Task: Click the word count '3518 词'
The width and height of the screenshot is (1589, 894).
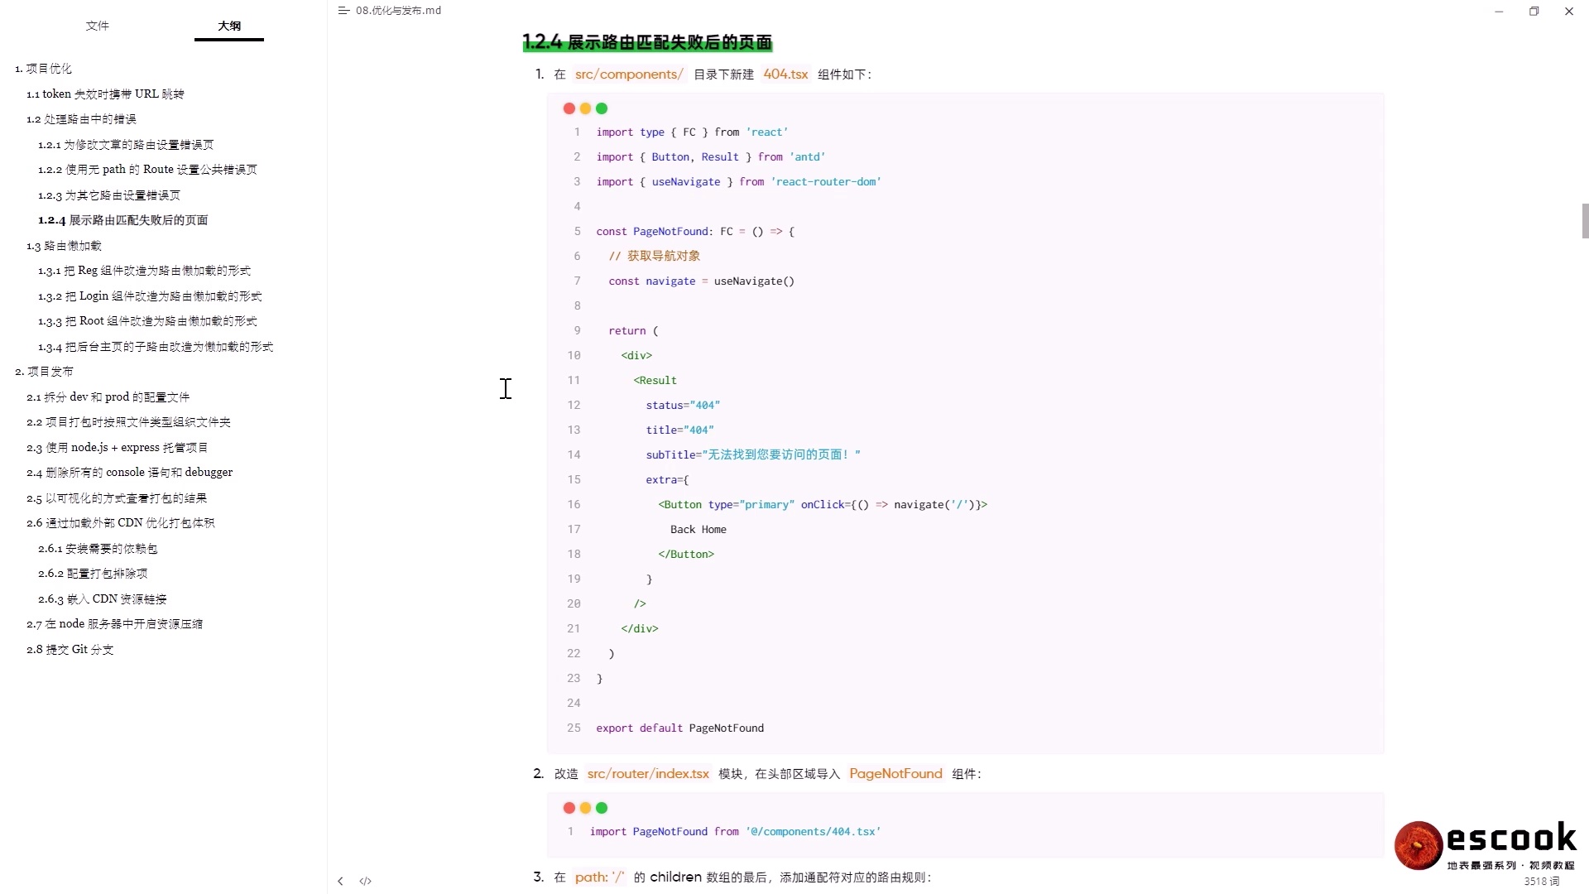Action: coord(1543,882)
